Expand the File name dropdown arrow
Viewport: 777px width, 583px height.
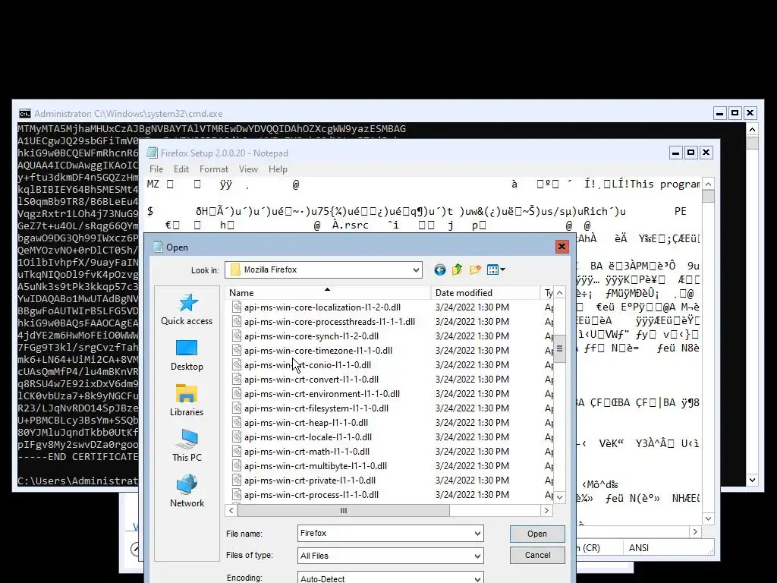point(477,534)
